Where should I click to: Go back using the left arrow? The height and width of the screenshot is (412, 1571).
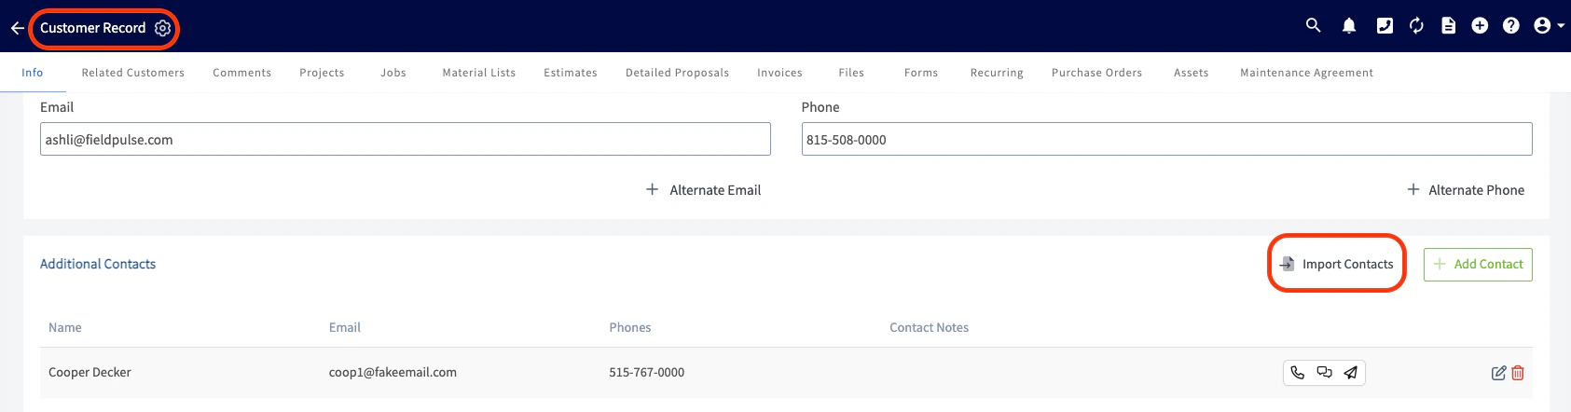pos(17,28)
